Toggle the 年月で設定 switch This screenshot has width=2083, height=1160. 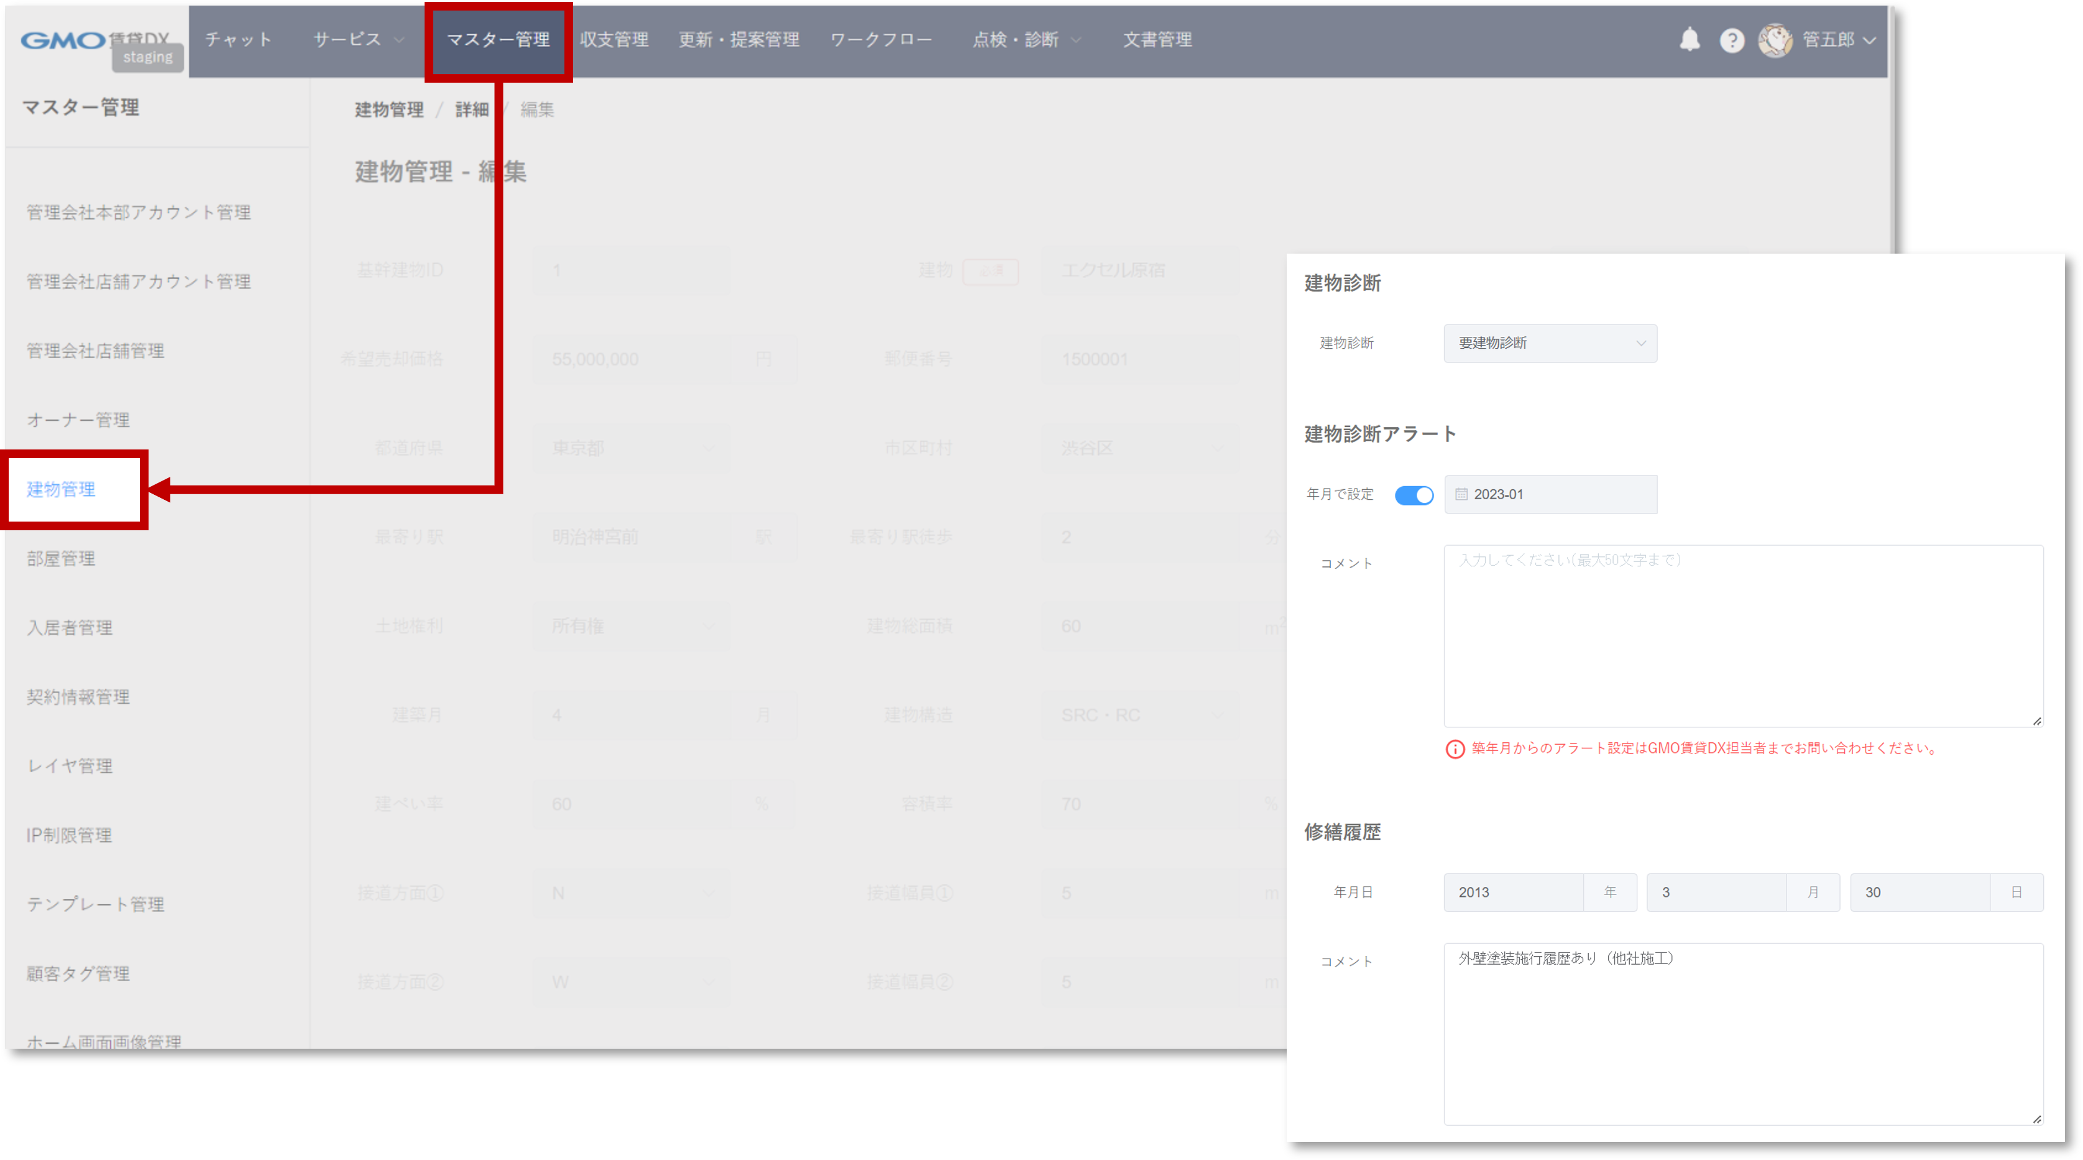click(1414, 495)
